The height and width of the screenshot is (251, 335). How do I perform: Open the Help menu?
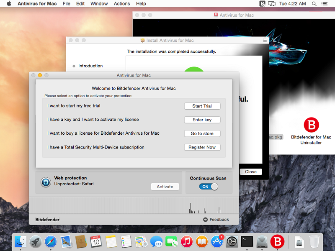tap(141, 4)
